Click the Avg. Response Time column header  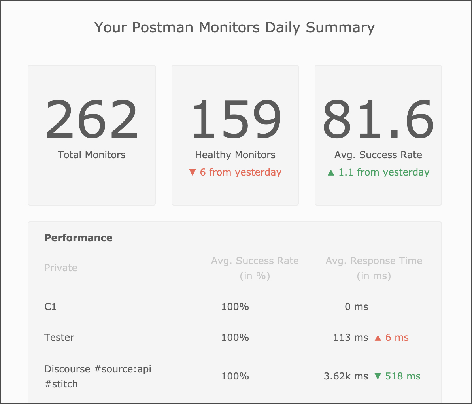[374, 268]
